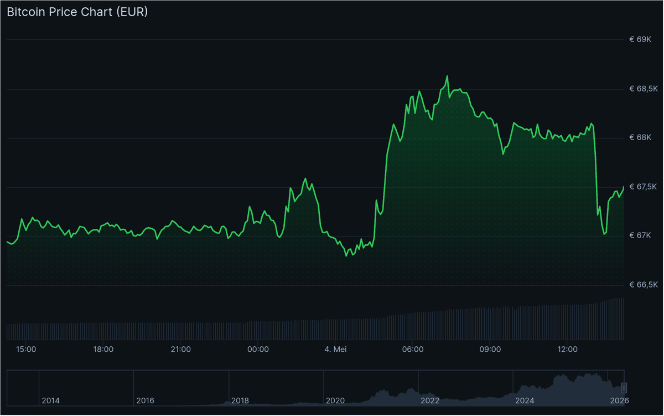Click the € 68K price axis label
Image resolution: width=664 pixels, height=416 pixels.
(641, 138)
